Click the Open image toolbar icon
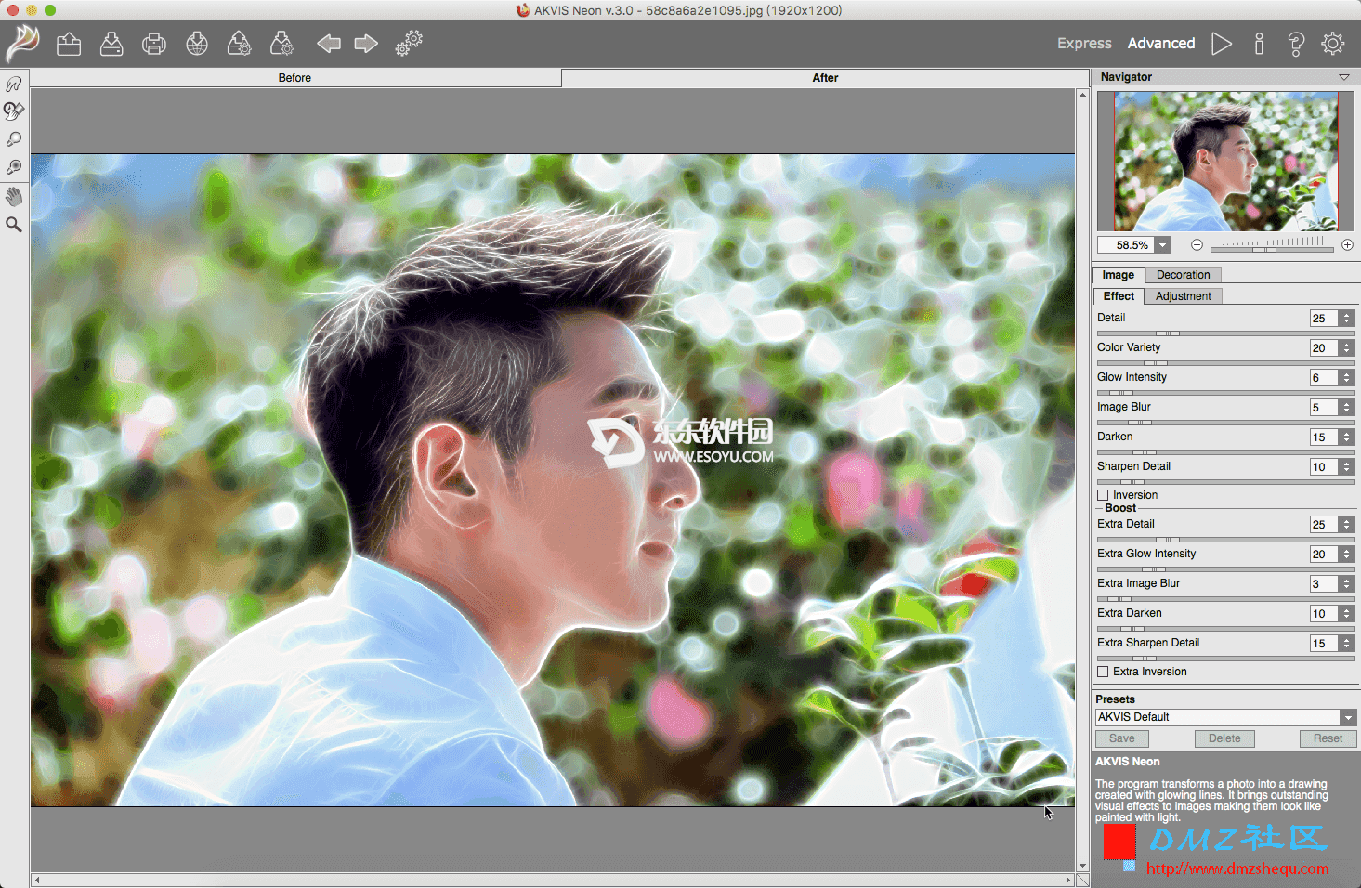1361x888 pixels. pyautogui.click(x=69, y=44)
